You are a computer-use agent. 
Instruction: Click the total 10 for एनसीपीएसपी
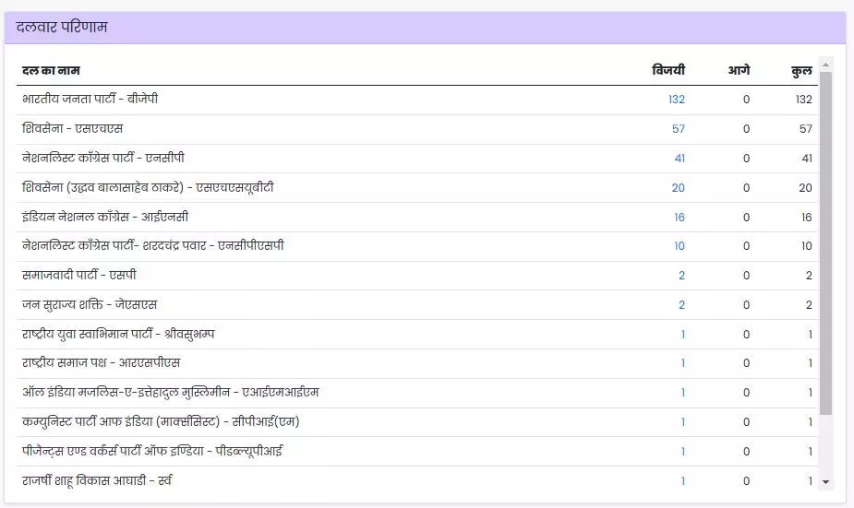point(807,246)
